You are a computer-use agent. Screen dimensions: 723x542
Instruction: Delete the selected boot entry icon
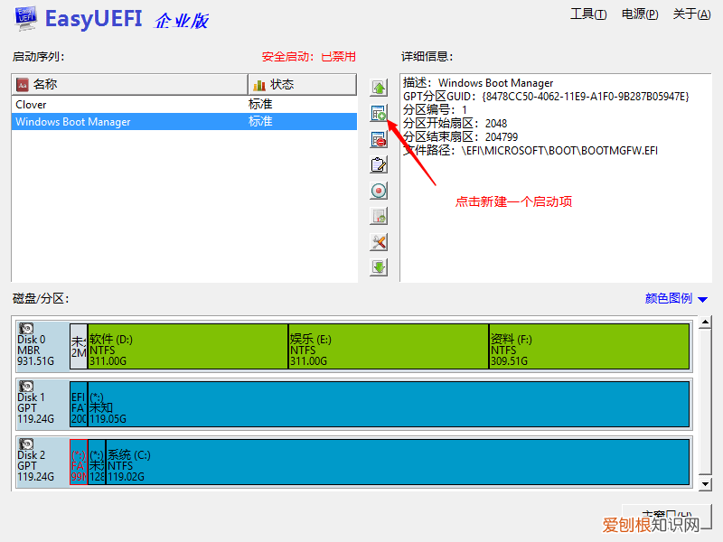pos(380,139)
